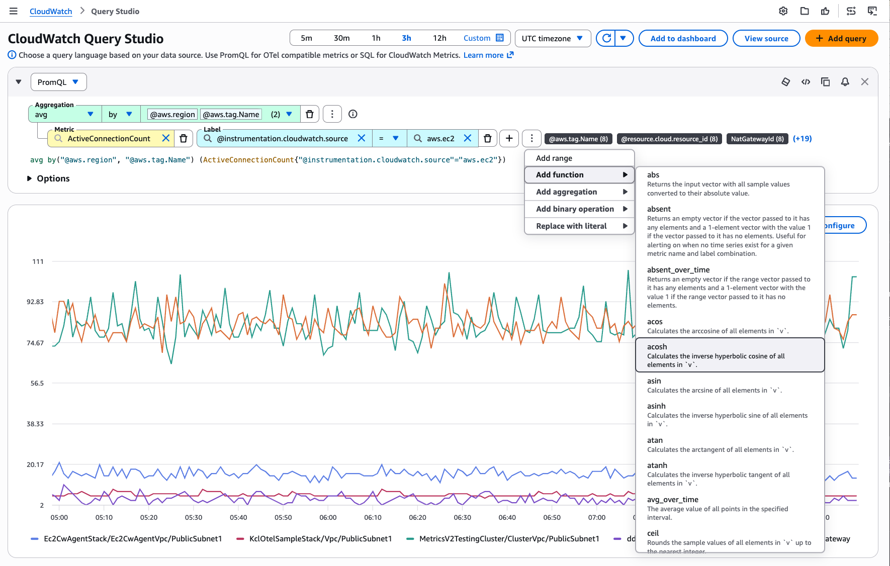Click the KclOtelSampleStack legend color swatch
This screenshot has height=566, width=890.
coord(240,539)
